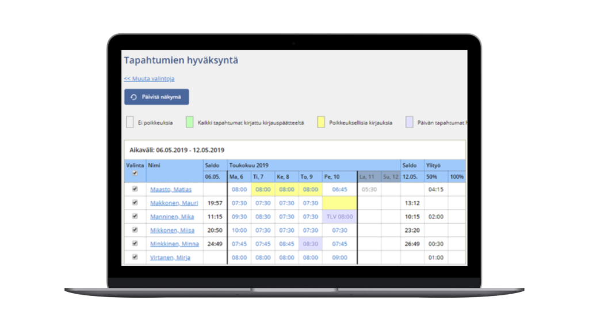This screenshot has width=589, height=331.
Task: Open employee Mikkonen, Miisa
Action: click(x=173, y=230)
